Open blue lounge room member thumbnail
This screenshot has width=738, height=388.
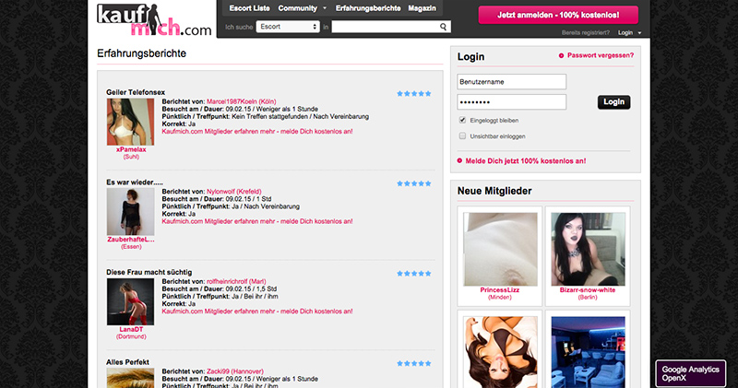[588, 352]
